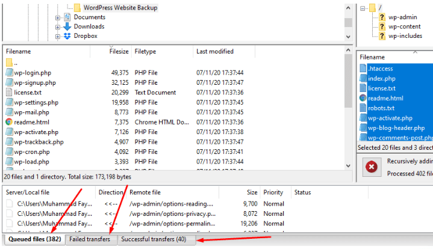The width and height of the screenshot is (433, 249).
Task: Sort local files by Filesize column
Action: click(x=111, y=52)
